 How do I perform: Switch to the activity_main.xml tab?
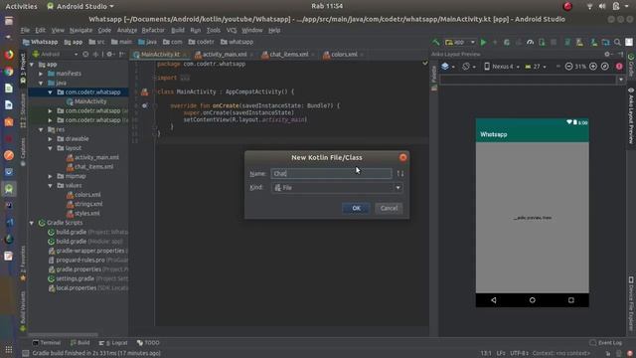[x=225, y=55]
